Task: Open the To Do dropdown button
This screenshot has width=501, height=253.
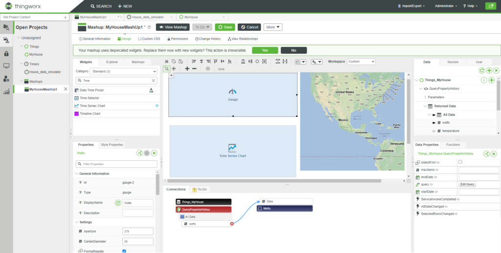Action: (x=202, y=27)
